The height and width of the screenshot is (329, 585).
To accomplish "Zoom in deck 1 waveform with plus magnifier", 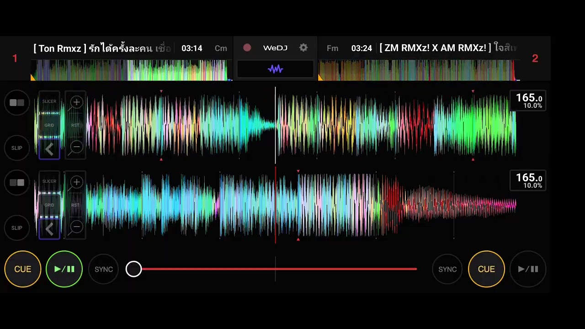I will pos(76,103).
